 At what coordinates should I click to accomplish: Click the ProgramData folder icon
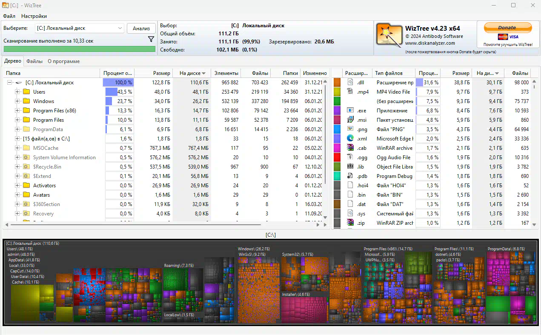click(x=26, y=129)
